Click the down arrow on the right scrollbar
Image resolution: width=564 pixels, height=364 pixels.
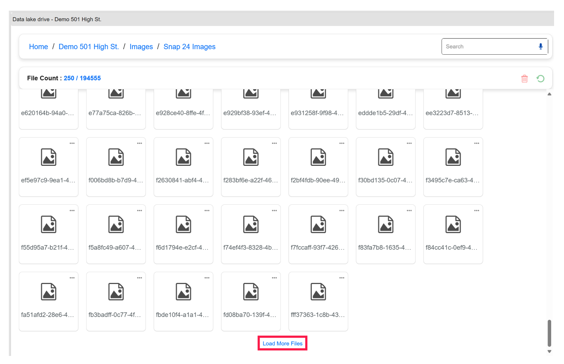tap(550, 352)
